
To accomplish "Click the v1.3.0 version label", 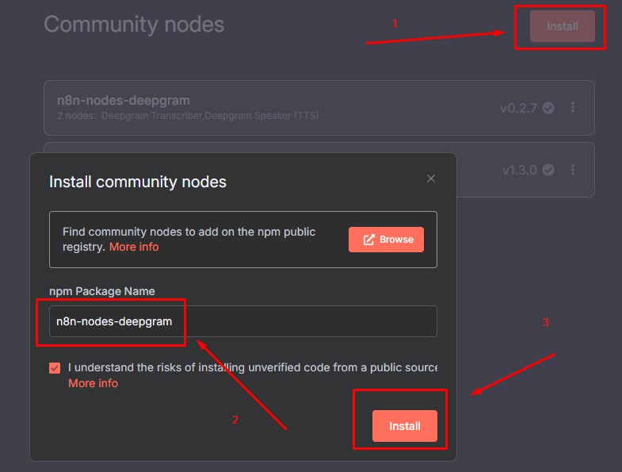I will [x=520, y=170].
